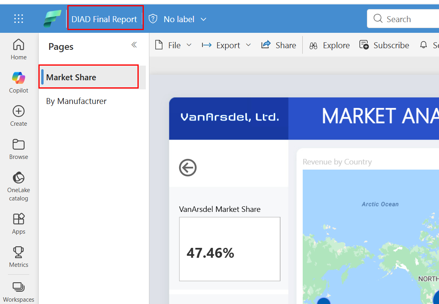This screenshot has width=439, height=304.
Task: Open Browse in the left navigation
Action: (19, 149)
